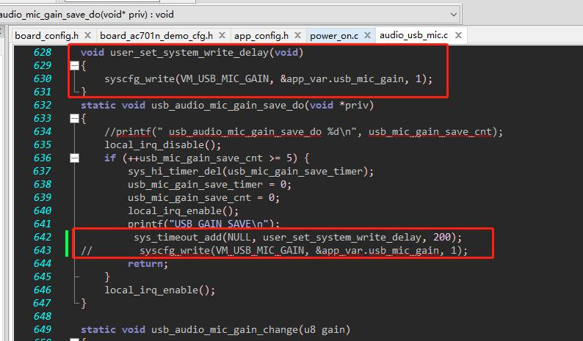583x341 pixels.
Task: Click line number 642 in the gutter
Action: pyautogui.click(x=42, y=237)
